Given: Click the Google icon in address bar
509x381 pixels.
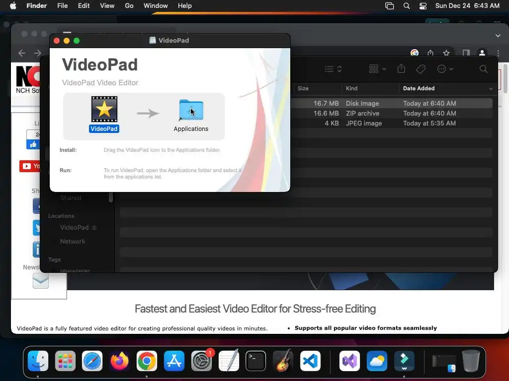Looking at the screenshot, I should 415,53.
